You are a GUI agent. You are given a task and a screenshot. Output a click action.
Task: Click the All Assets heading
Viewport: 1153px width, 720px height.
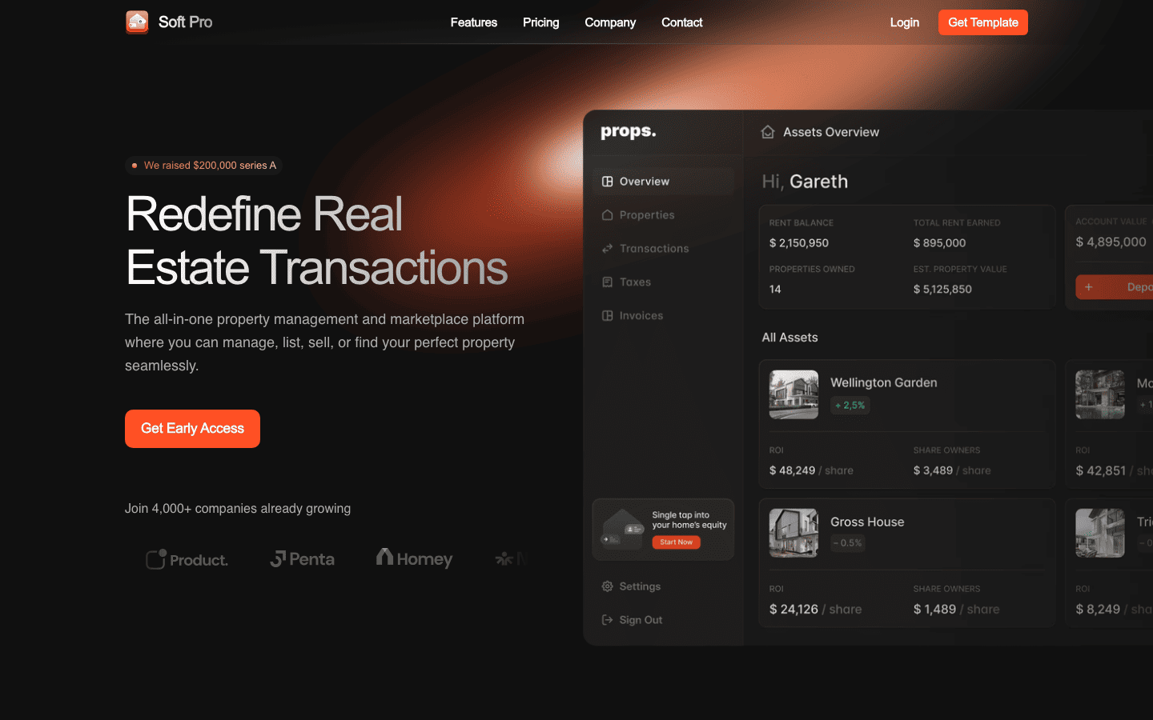click(x=789, y=338)
